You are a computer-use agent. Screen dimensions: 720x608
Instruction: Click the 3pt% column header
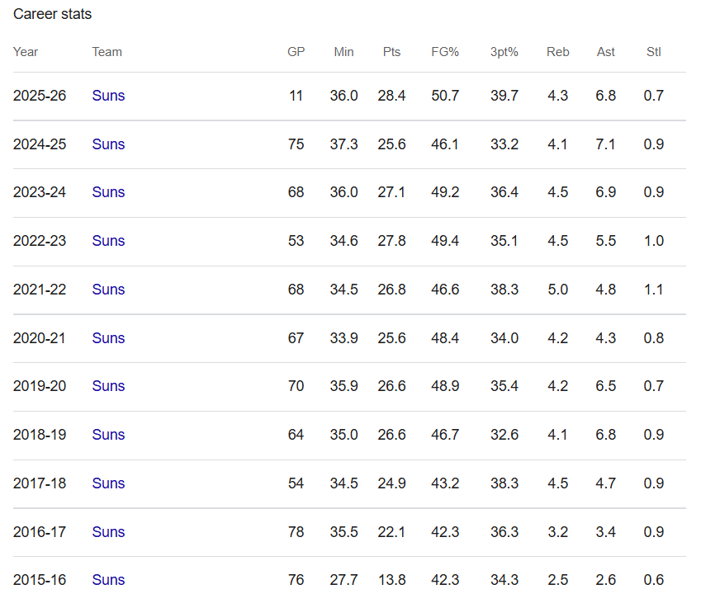(504, 52)
